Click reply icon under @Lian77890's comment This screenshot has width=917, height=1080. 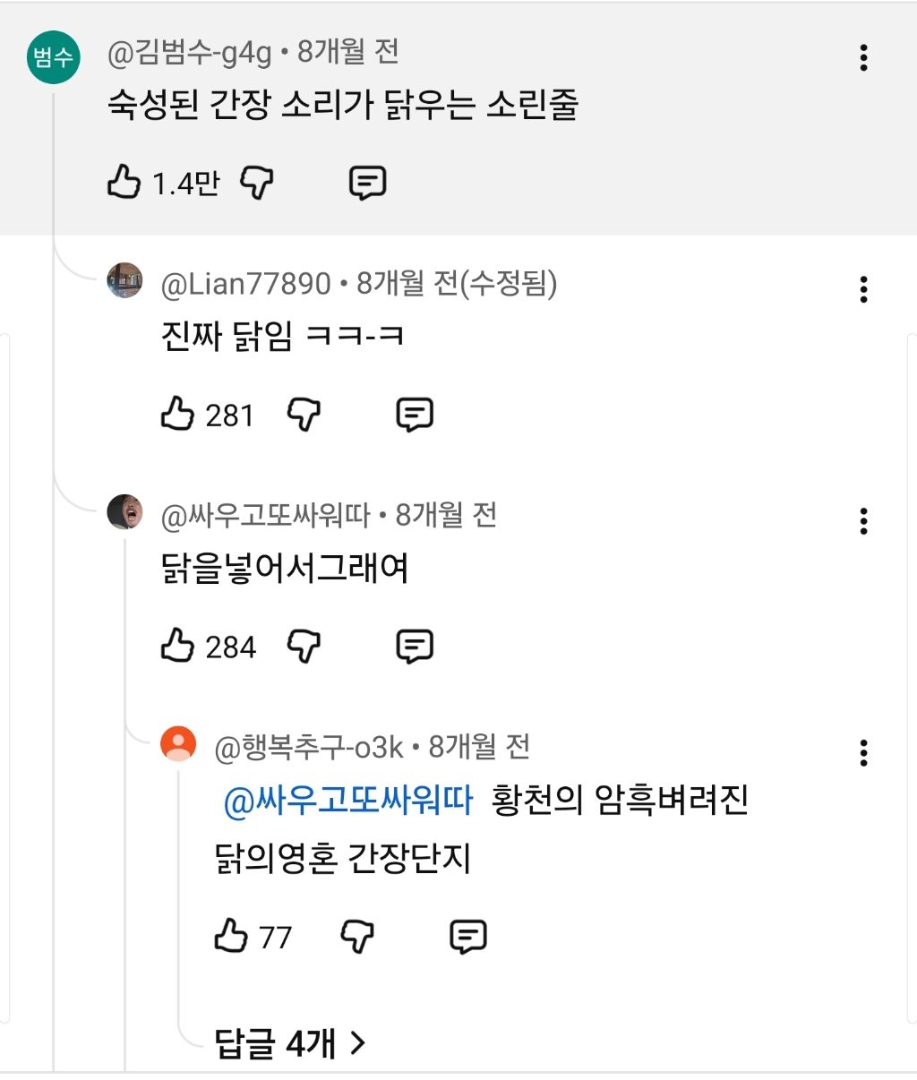click(x=415, y=415)
